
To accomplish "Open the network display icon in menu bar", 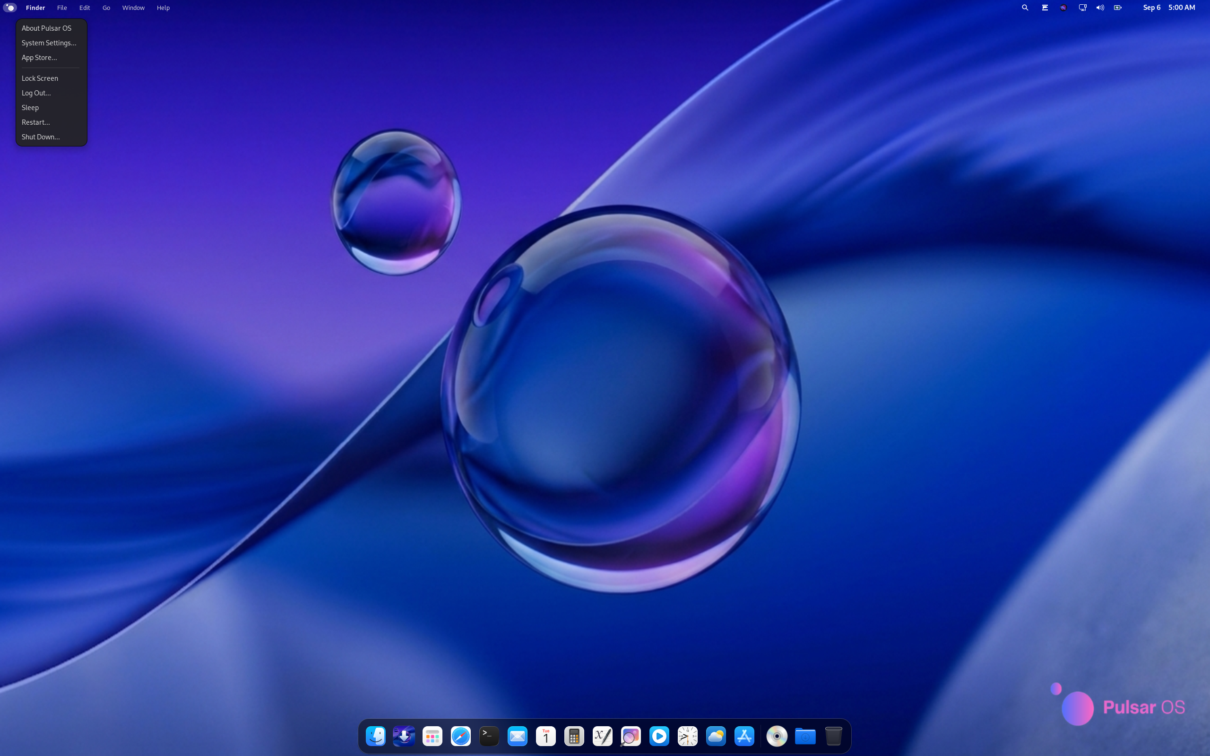I will pyautogui.click(x=1082, y=8).
